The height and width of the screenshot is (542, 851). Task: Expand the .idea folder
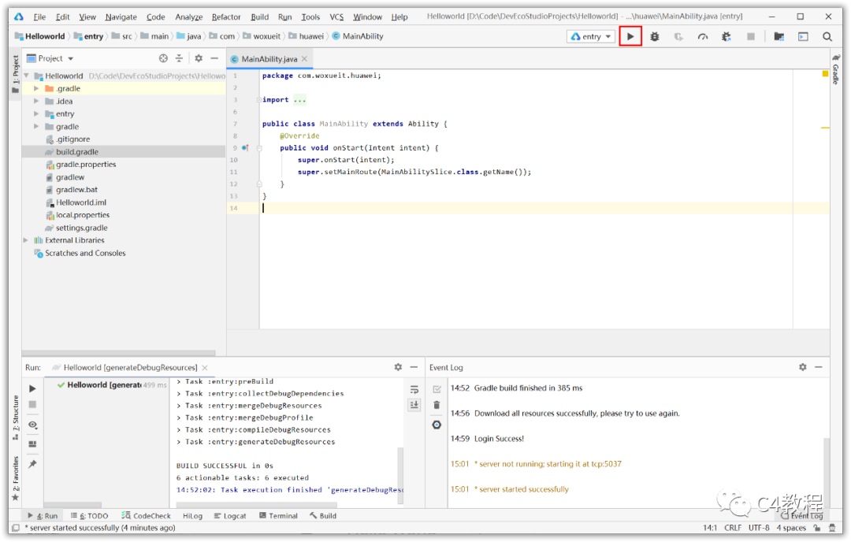coord(36,101)
